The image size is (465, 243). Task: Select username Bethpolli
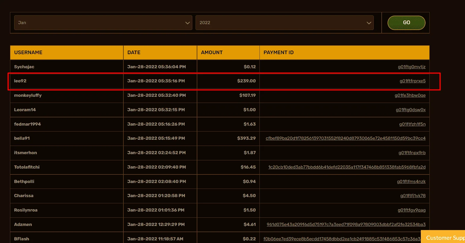coord(24,182)
